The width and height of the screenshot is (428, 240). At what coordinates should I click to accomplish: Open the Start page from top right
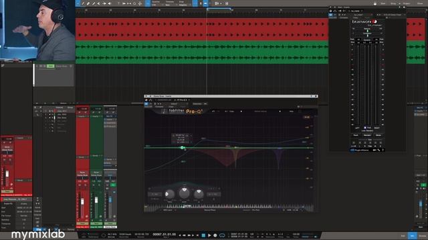[x=383, y=3]
